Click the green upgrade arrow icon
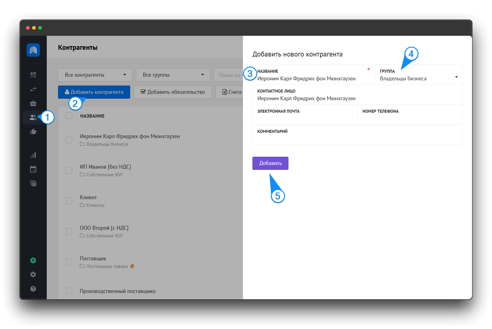The image size is (492, 329). point(33,261)
